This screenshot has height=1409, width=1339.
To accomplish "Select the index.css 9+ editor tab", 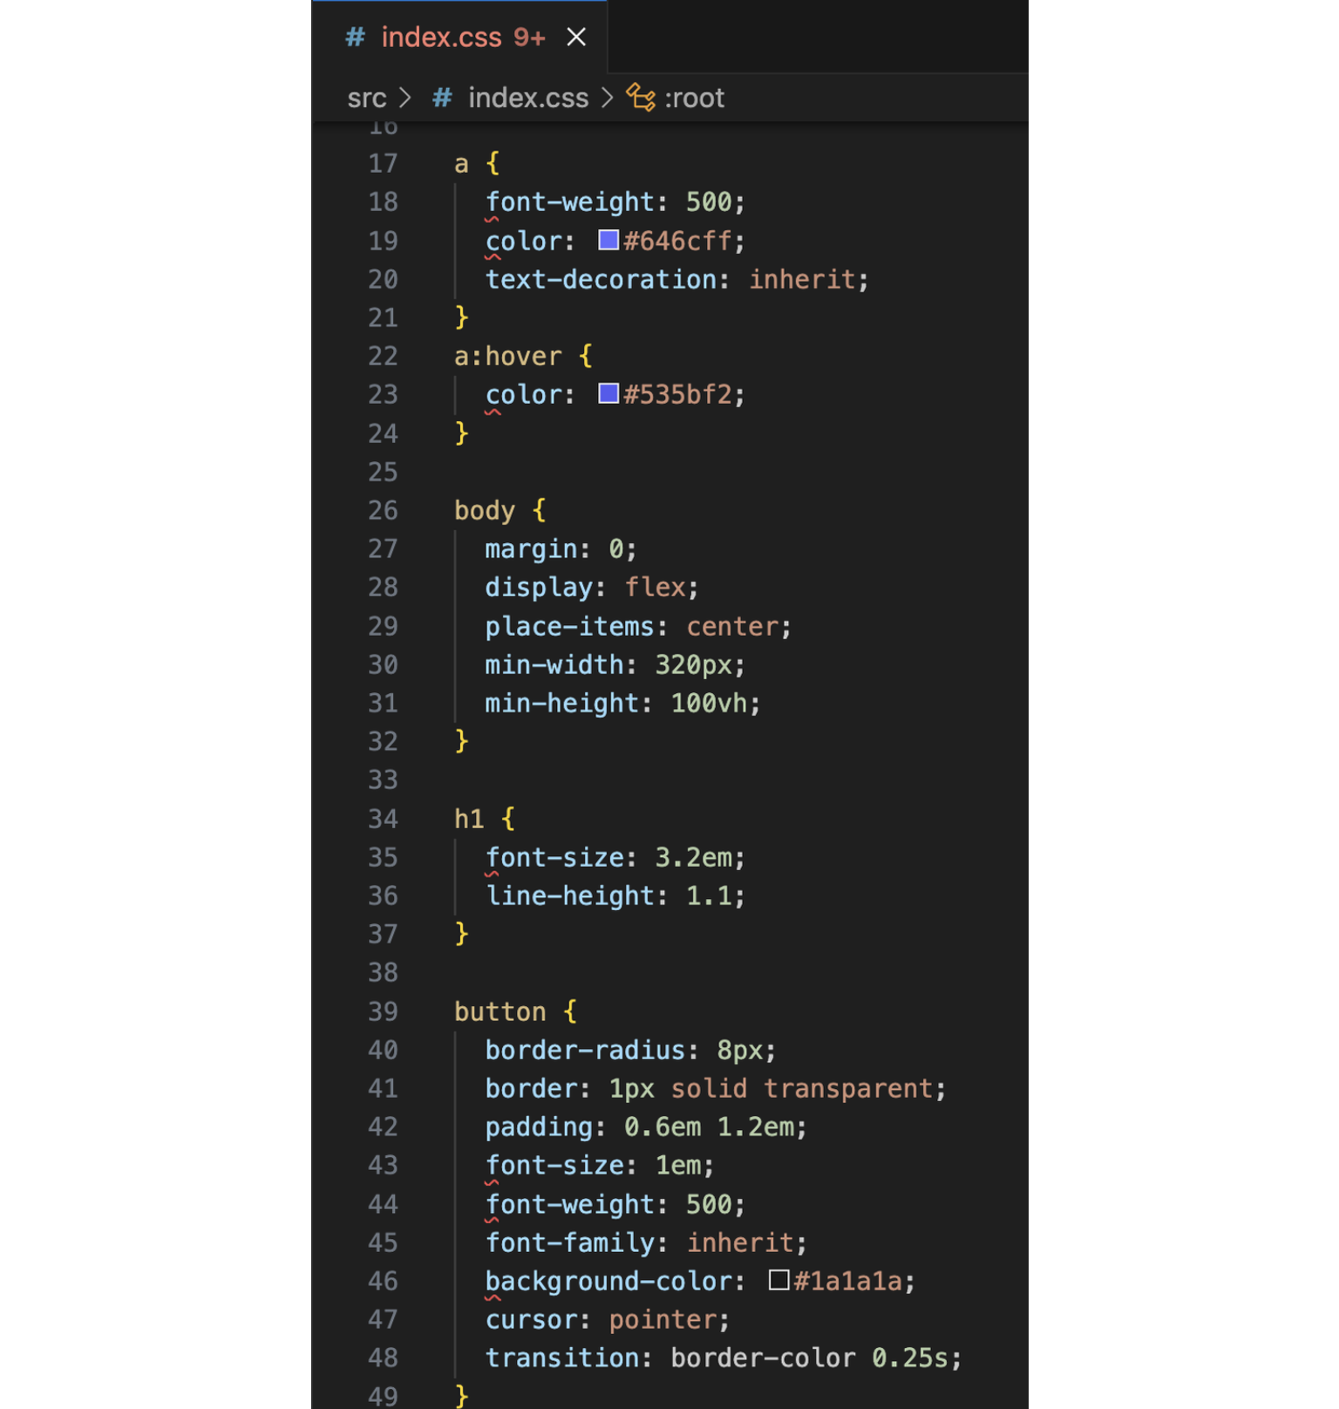I will [459, 37].
